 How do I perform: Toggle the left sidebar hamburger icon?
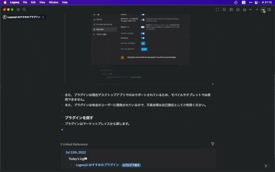pos(18,10)
